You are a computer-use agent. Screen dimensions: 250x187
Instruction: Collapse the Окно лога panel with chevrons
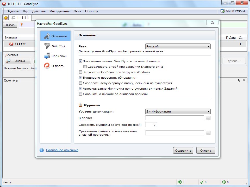[x=239, y=81]
